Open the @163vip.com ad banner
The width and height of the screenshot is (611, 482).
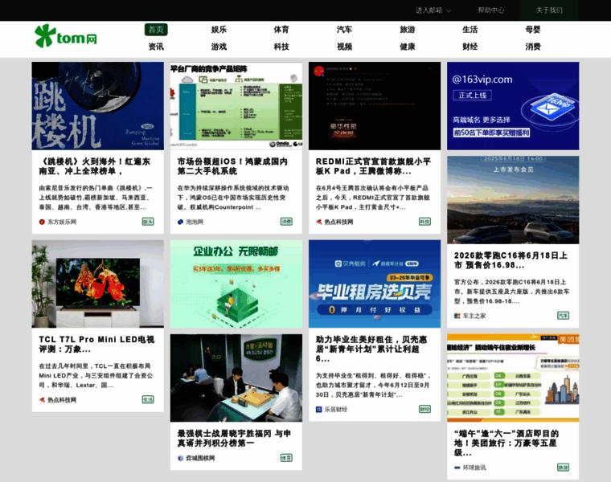point(513,106)
